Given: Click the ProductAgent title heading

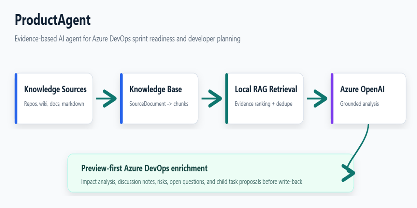Looking at the screenshot, I should [x=52, y=20].
